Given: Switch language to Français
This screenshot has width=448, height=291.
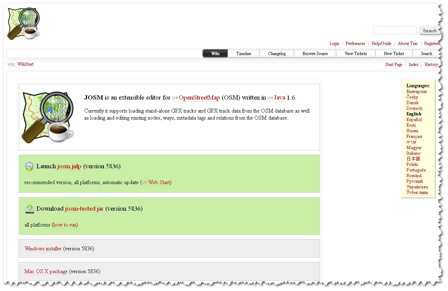Looking at the screenshot, I should pos(414,136).
